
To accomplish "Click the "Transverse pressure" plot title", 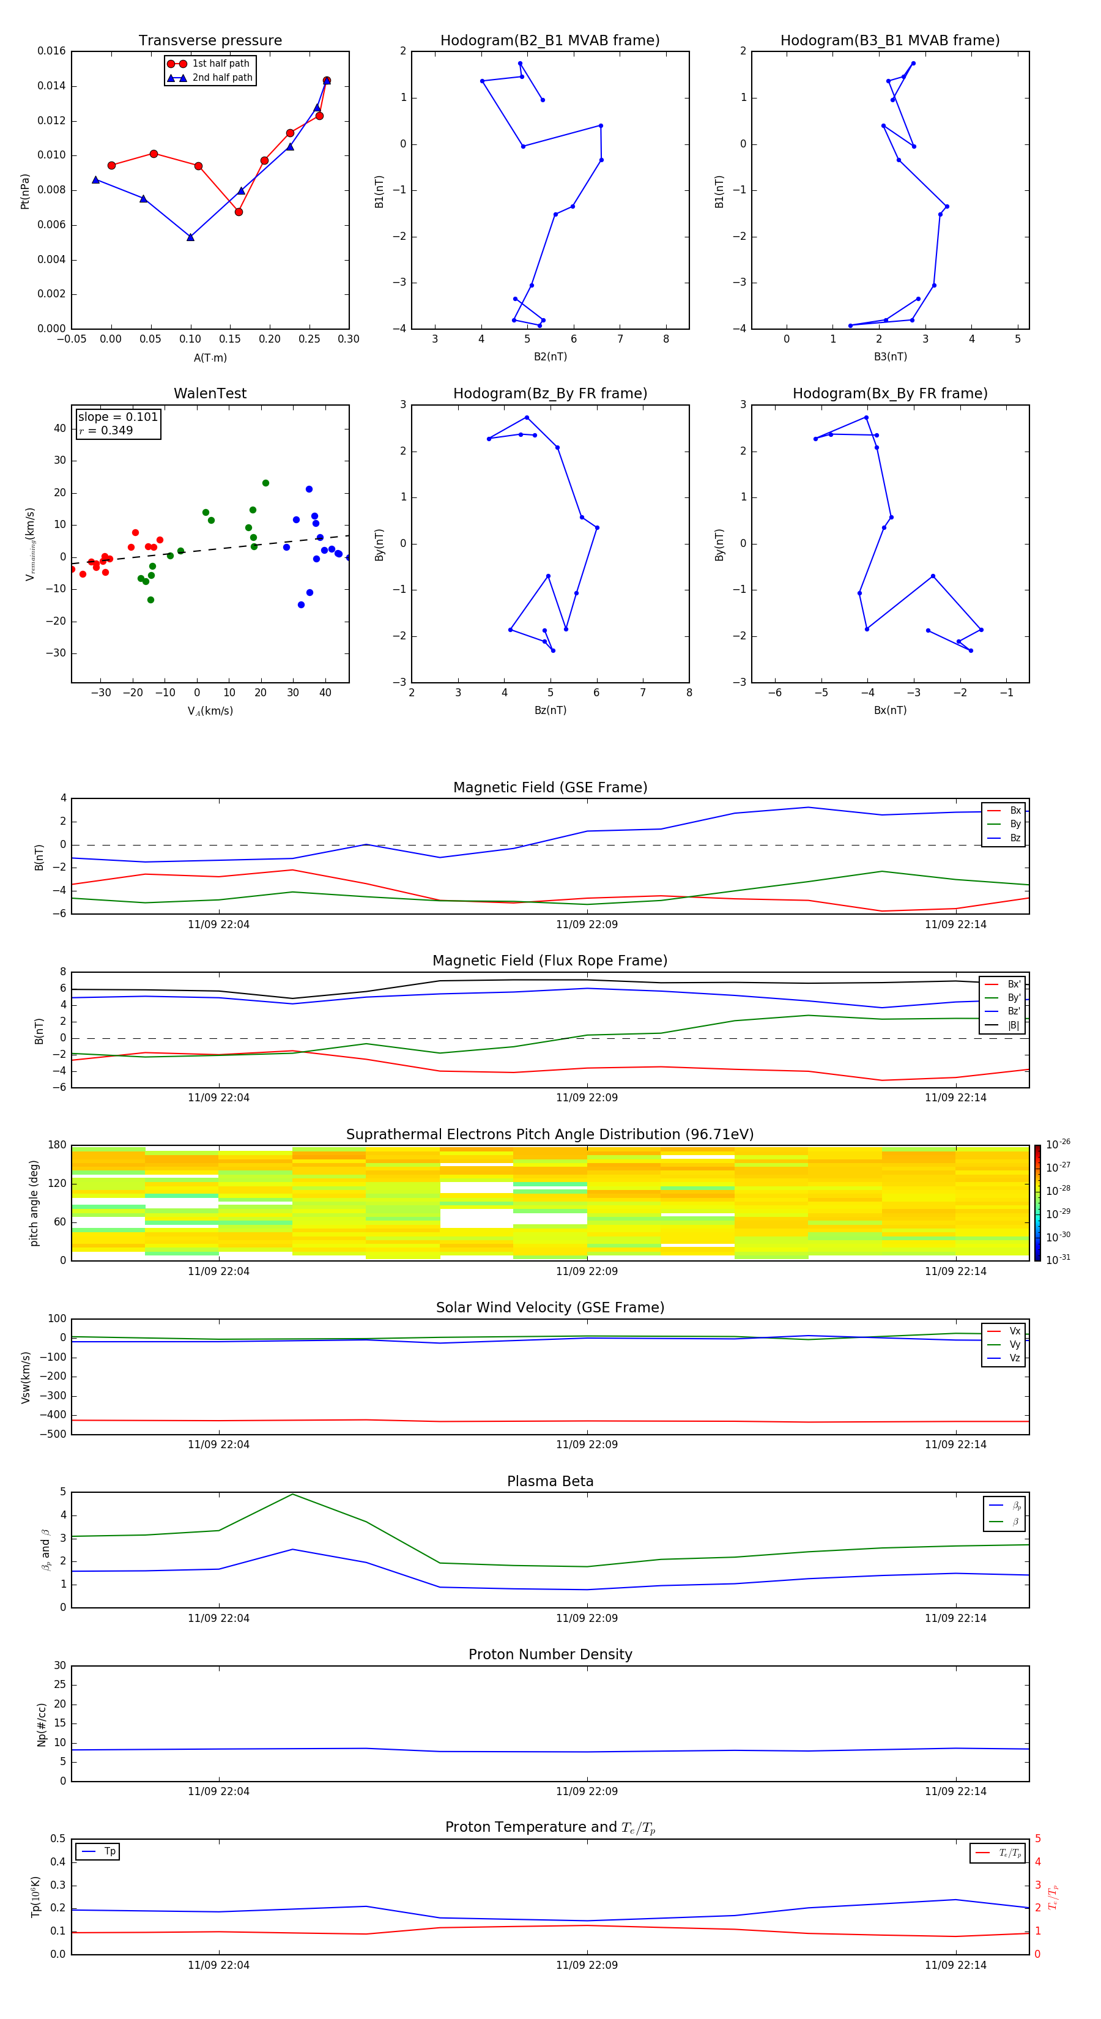I will click(x=210, y=40).
